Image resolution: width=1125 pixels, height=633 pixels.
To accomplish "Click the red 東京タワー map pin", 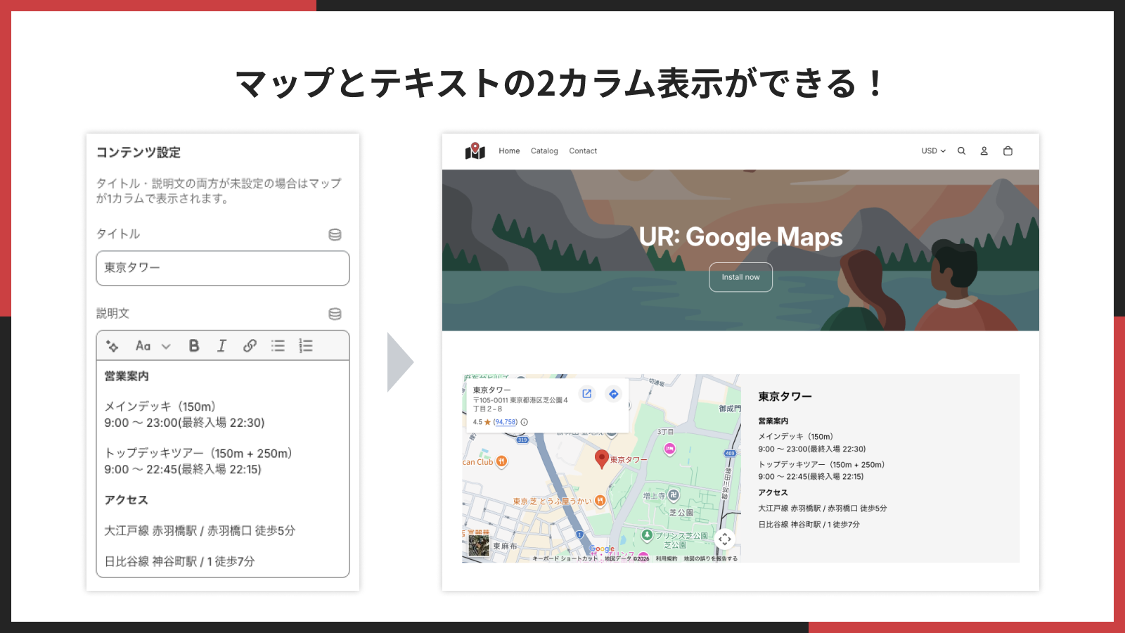I will [x=601, y=459].
